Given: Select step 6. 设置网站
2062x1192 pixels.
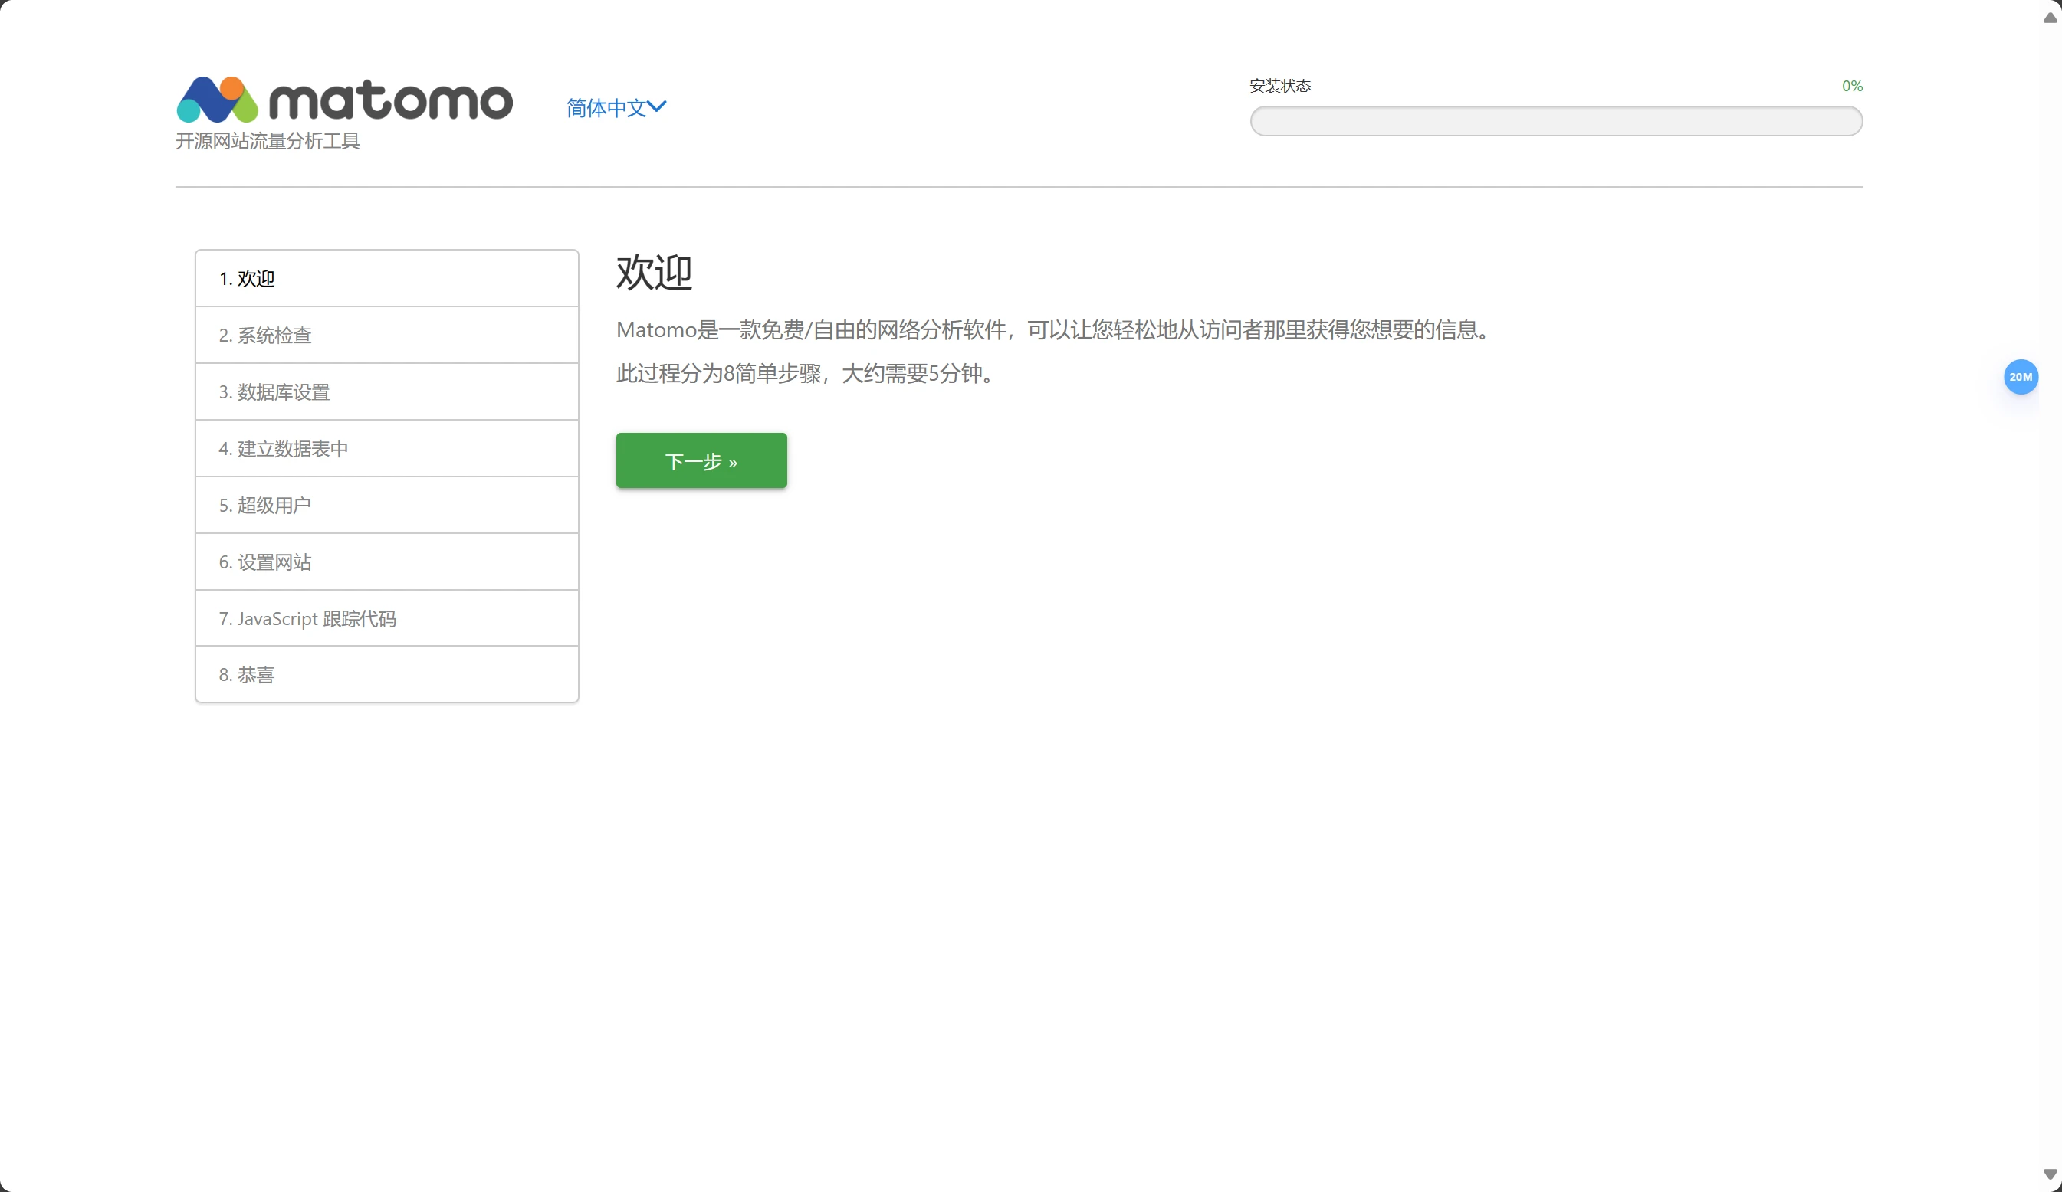Looking at the screenshot, I should click(x=264, y=562).
